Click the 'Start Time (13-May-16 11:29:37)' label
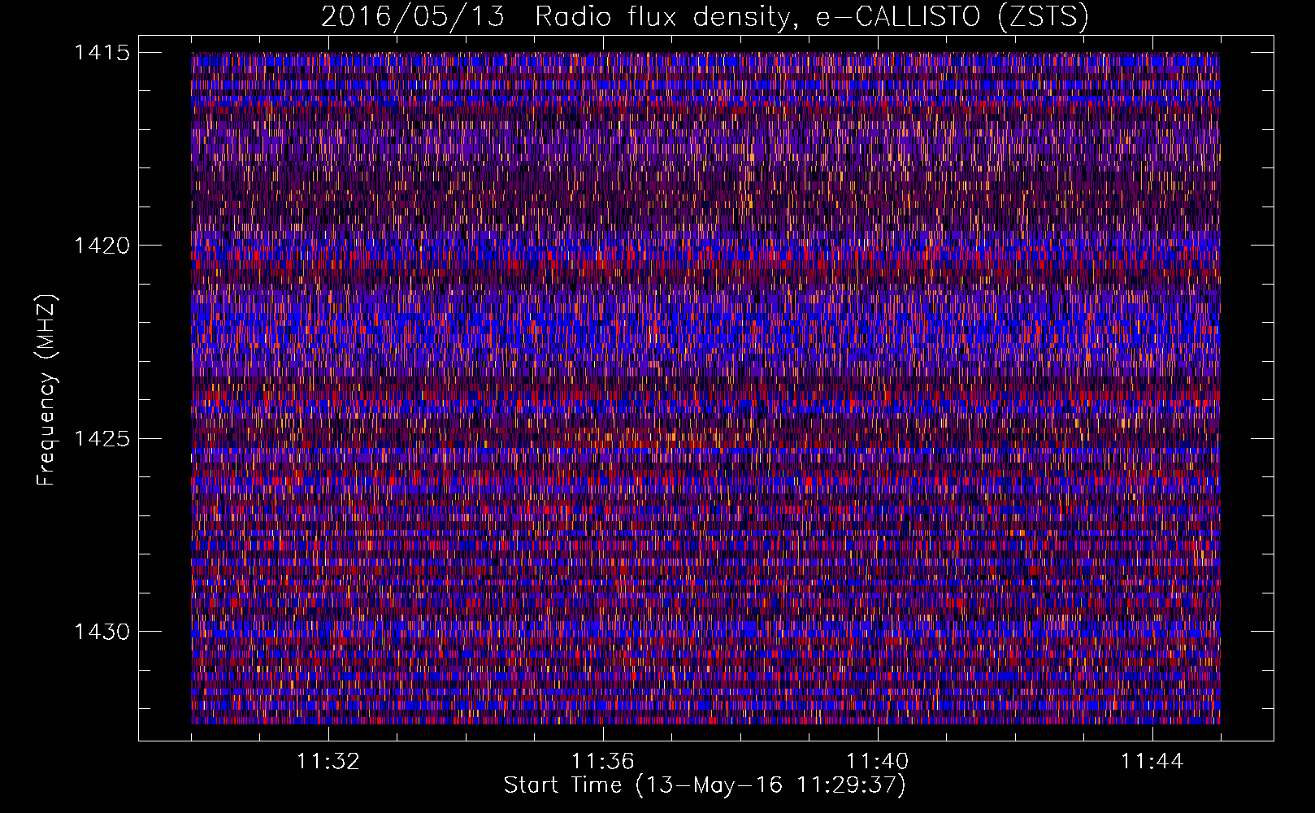Screen dimensions: 1315x813 (705, 785)
